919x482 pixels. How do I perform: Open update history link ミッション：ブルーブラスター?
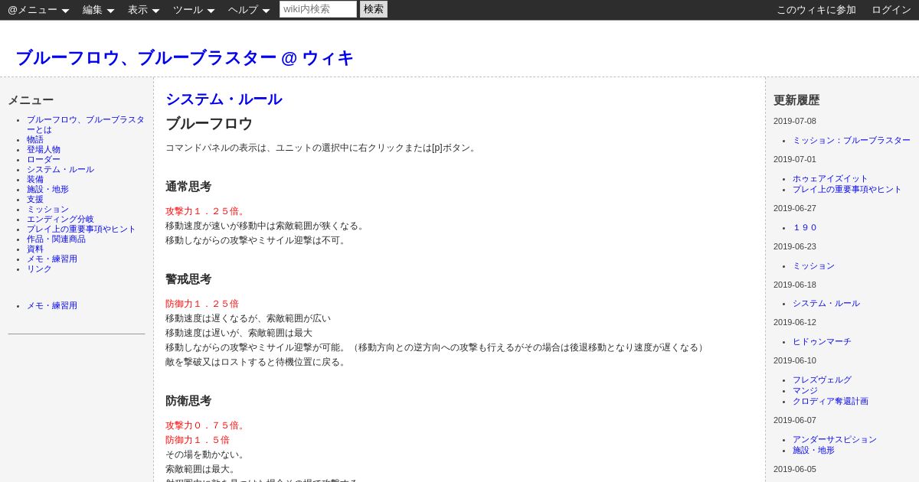[852, 141]
